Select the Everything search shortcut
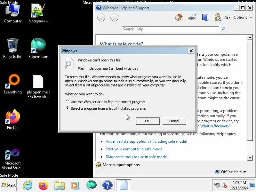The height and width of the screenshot is (192, 256). [13, 84]
